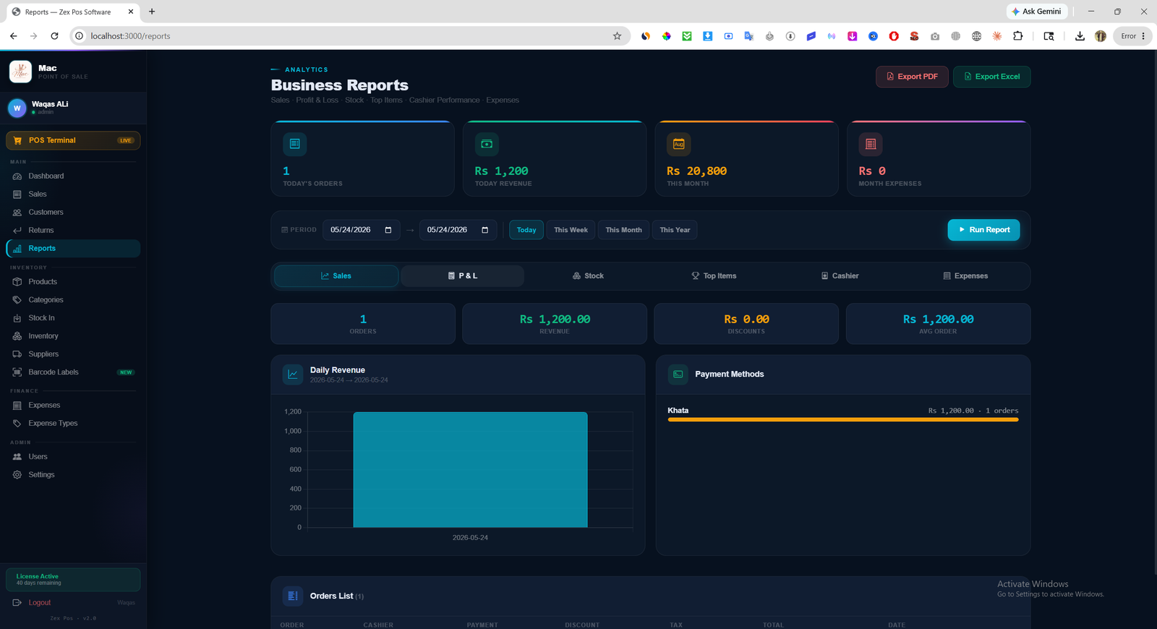This screenshot has width=1157, height=629.
Task: Launch the POS Terminal button
Action: [x=73, y=140]
